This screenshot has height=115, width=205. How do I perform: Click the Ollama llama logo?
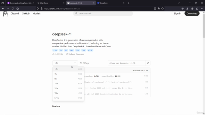click(5, 14)
